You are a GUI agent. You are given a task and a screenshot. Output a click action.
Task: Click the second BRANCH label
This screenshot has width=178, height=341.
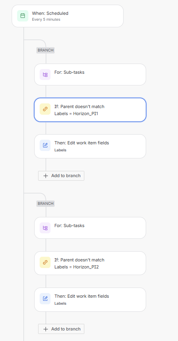click(x=45, y=204)
